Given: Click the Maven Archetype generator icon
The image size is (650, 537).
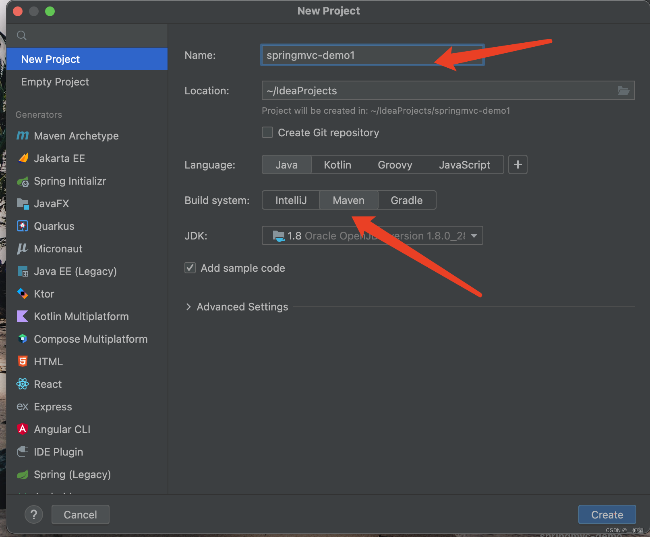Looking at the screenshot, I should coord(23,136).
